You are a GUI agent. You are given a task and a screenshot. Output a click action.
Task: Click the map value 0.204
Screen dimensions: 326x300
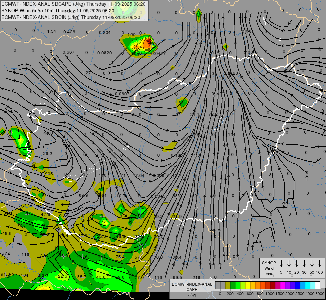(x=105, y=32)
